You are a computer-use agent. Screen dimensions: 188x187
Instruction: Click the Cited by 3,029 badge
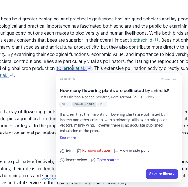[84, 104]
